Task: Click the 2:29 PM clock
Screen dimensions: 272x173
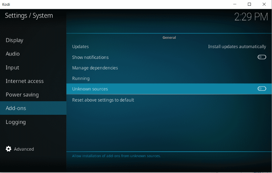Action: 251,17
